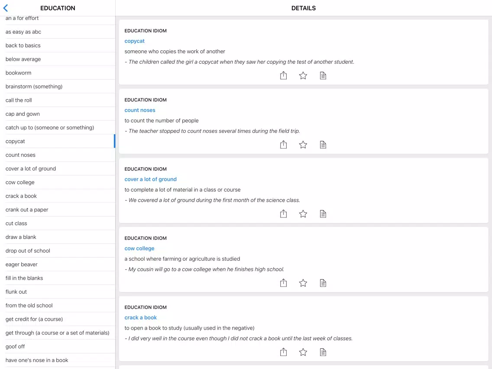492x369 pixels.
Task: Open the cow college title link in details
Action: [x=139, y=248]
